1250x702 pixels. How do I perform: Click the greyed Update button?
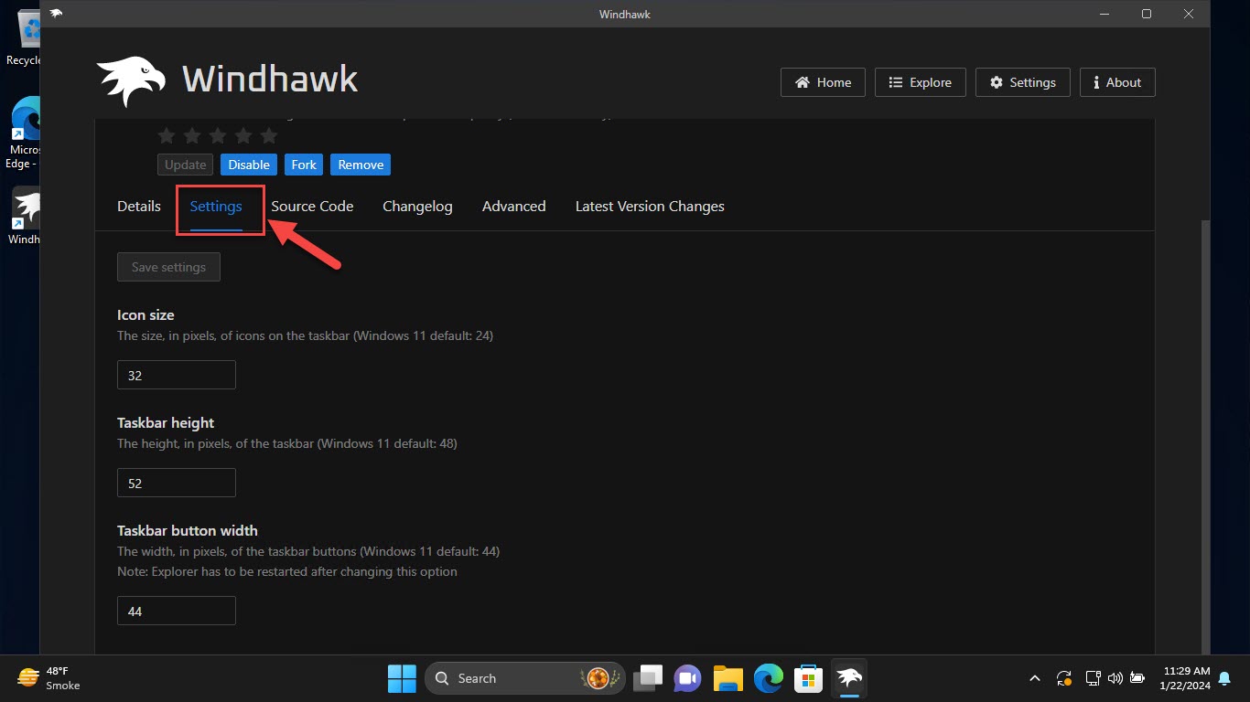[185, 165]
